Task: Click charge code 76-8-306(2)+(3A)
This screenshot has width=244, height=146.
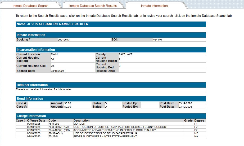Action: (58, 127)
